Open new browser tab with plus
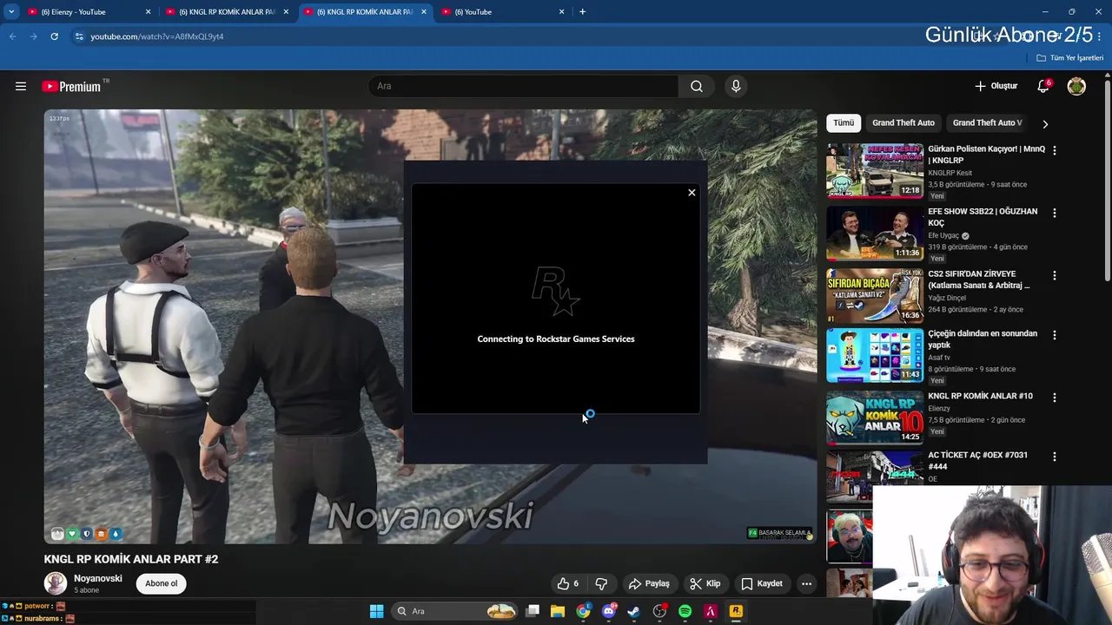Screen dimensions: 1112x625 [582, 11]
